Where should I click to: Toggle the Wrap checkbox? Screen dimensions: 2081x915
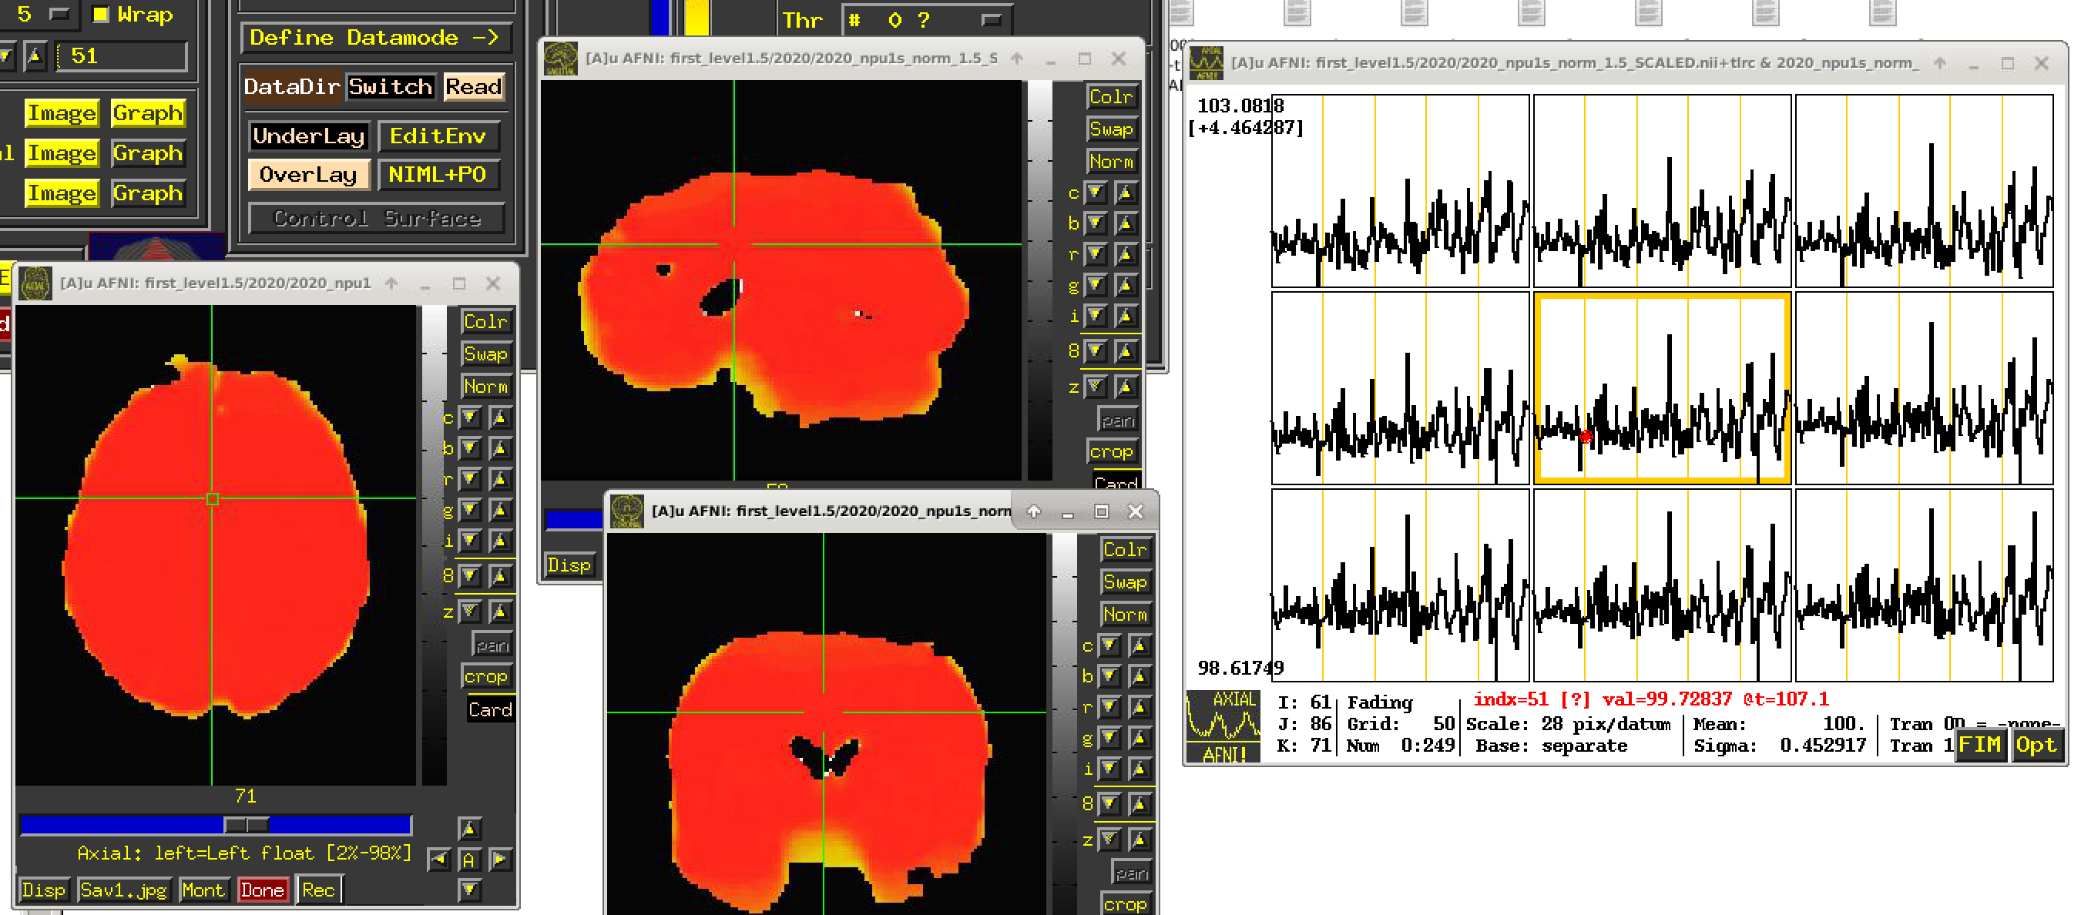pyautogui.click(x=101, y=15)
